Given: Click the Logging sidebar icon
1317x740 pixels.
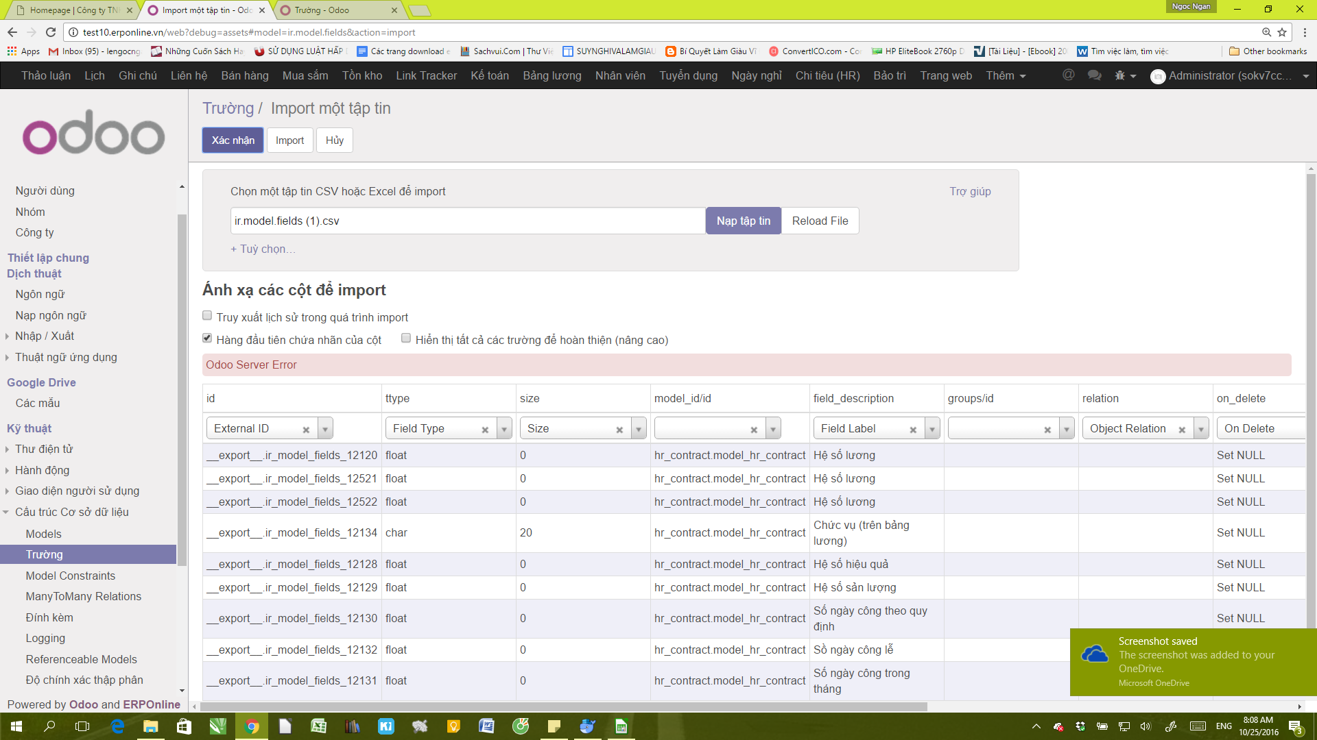Looking at the screenshot, I should [45, 638].
